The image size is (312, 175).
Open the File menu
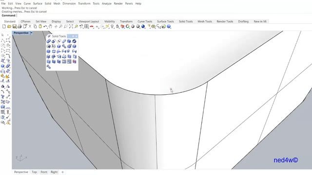[x=3, y=3]
